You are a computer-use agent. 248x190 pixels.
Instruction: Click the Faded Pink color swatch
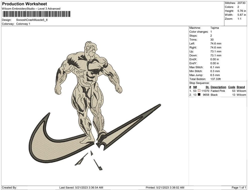coord(199,91)
